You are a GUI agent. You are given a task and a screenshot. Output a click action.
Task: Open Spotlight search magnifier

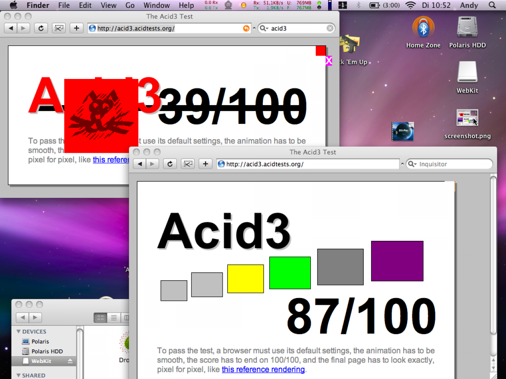492,5
